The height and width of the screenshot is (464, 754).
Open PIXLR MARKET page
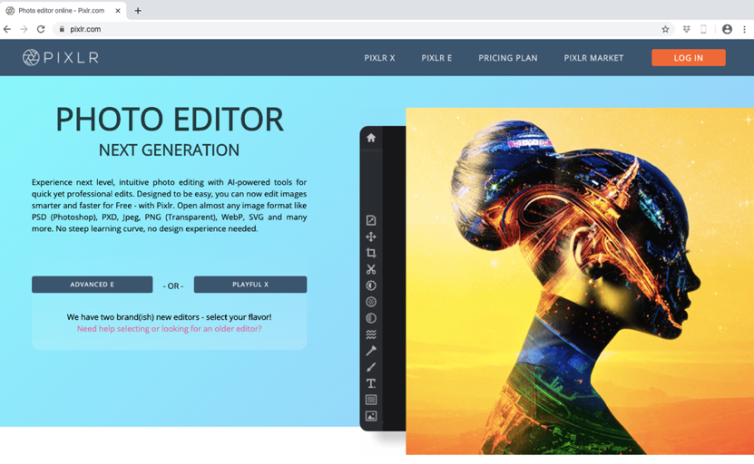click(593, 58)
